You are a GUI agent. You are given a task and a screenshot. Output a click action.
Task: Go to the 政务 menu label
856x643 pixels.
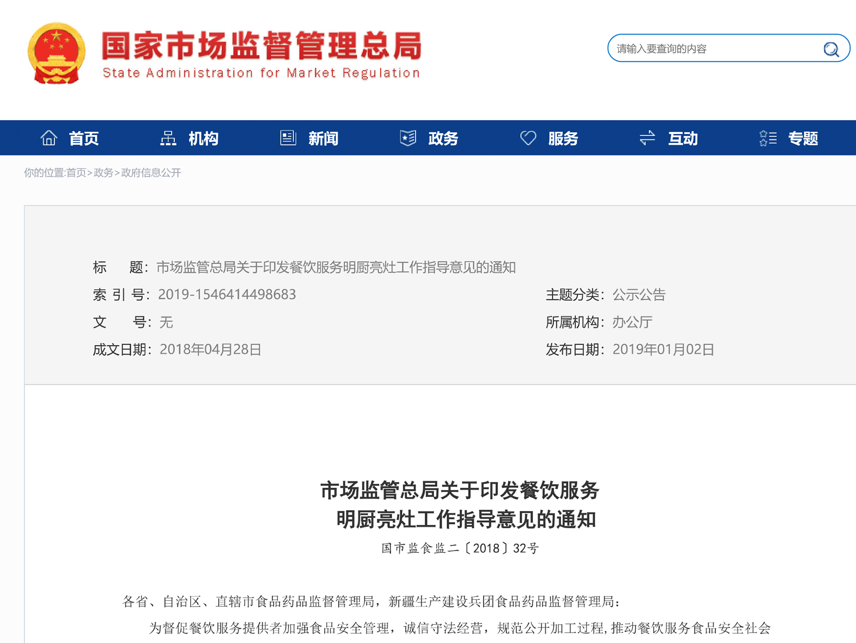[x=443, y=139]
